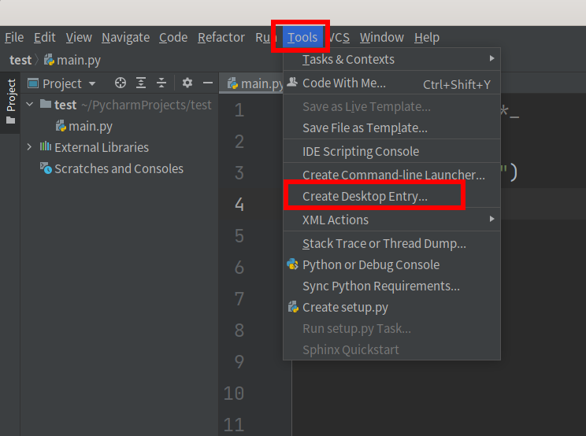The height and width of the screenshot is (436, 586).
Task: Click the folder icon under vertical Project label
Action: click(10, 120)
